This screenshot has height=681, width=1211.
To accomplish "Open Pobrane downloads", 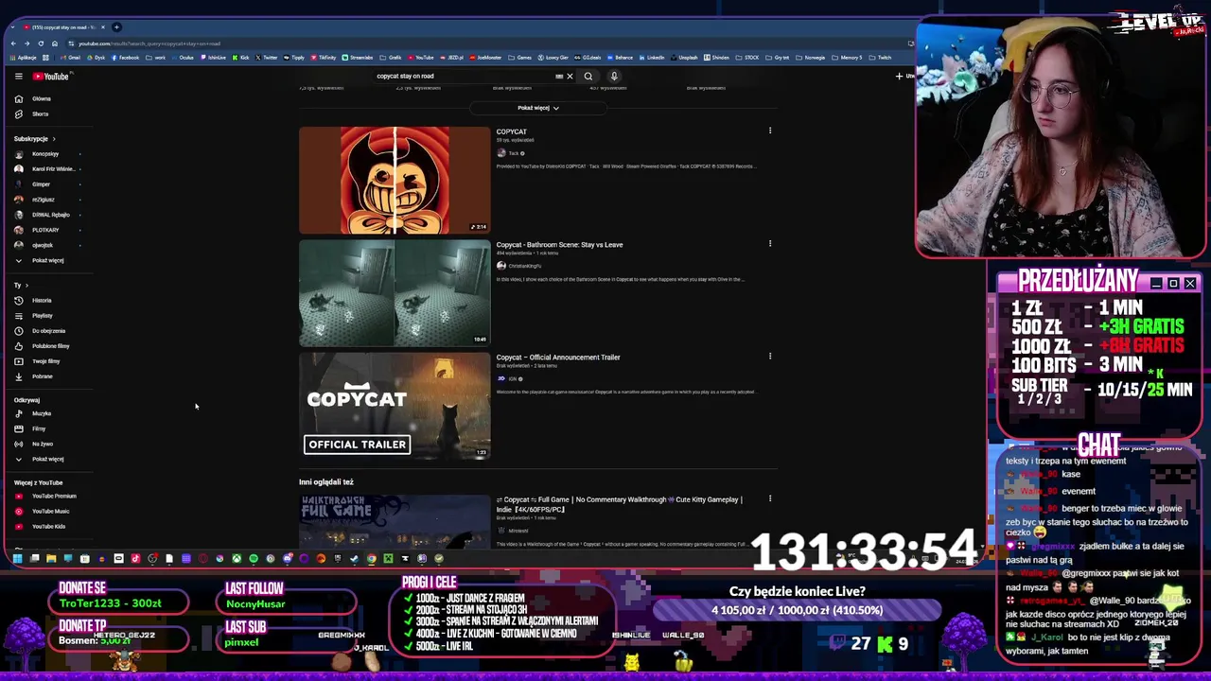I will pos(42,376).
